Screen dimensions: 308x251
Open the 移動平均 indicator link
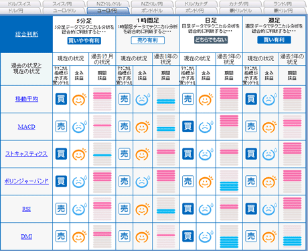(x=27, y=99)
